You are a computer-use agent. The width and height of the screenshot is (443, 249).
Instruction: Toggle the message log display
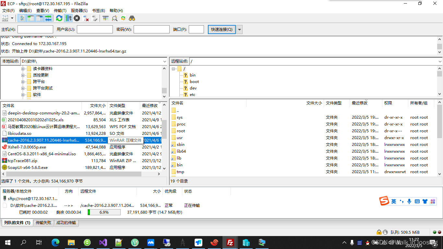tap(22, 18)
